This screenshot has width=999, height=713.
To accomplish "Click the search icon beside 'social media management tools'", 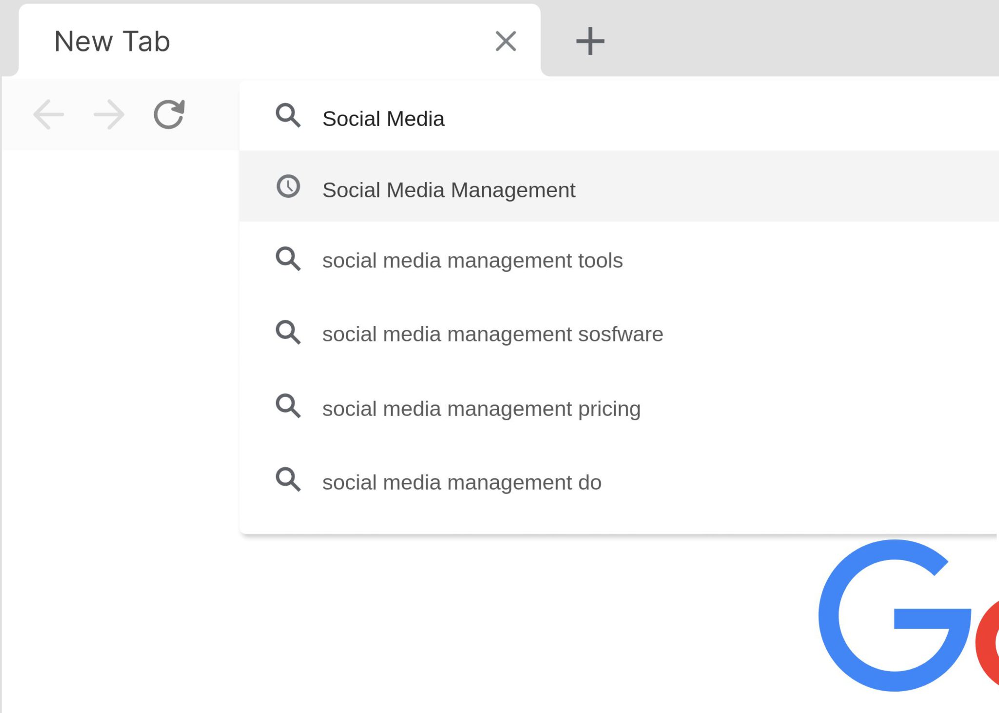I will tap(288, 260).
